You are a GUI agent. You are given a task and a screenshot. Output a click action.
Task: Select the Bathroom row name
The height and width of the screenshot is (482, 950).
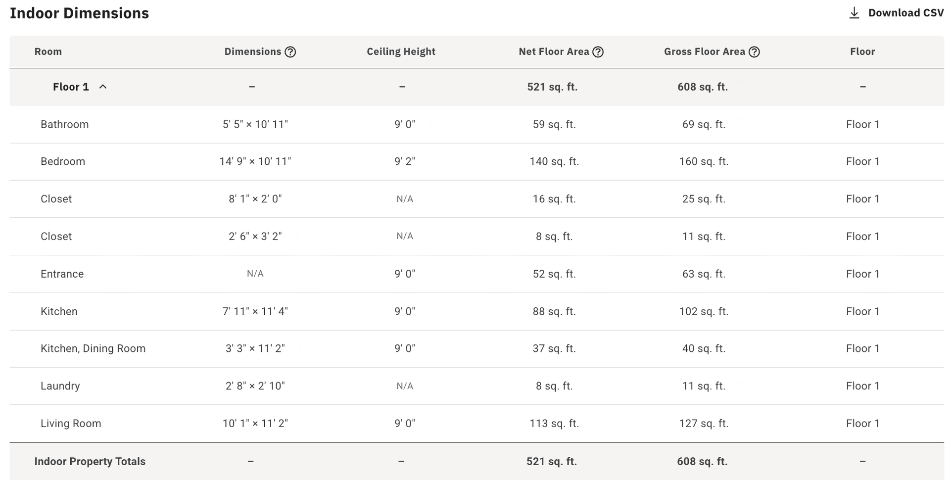point(65,124)
